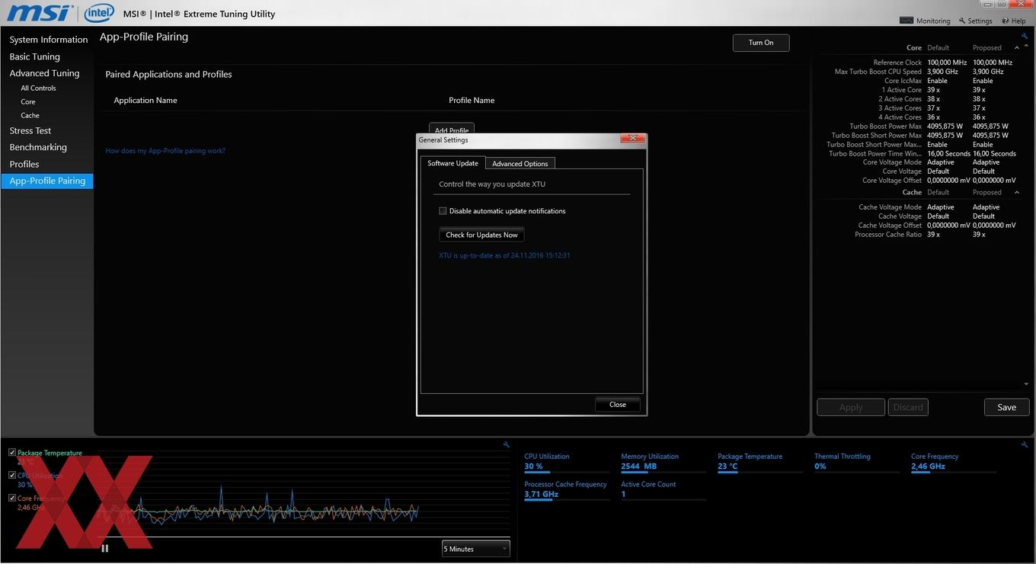Screen dimensions: 1036x564
Task: Open Benchmarking in sidebar
Action: (x=38, y=147)
